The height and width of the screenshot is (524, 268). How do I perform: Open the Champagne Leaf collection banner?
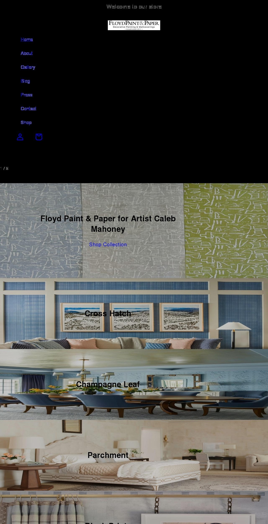pyautogui.click(x=134, y=384)
